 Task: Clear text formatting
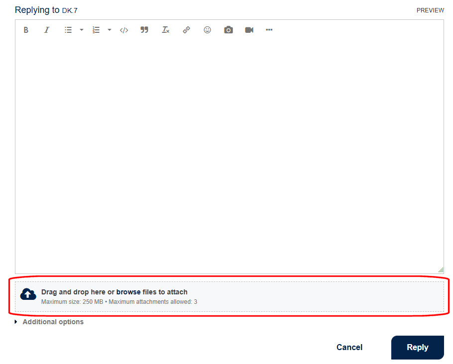pyautogui.click(x=166, y=30)
